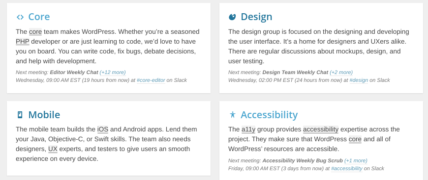Open the #design Slack channel link
Viewport: 428px width, 180px height.
click(x=359, y=80)
